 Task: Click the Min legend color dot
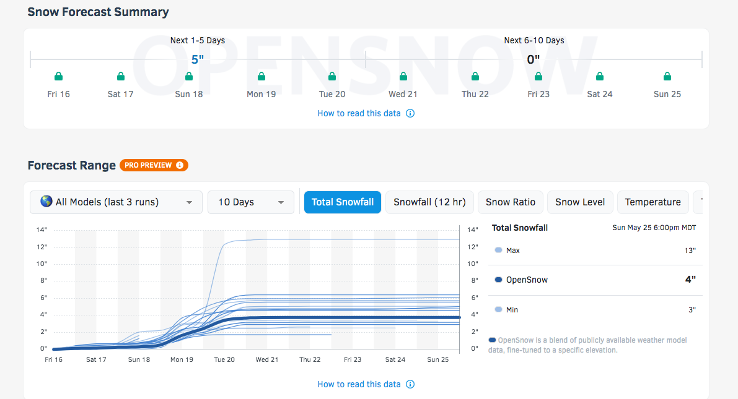click(498, 309)
